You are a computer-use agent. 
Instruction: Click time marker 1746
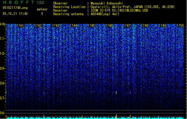109,26
